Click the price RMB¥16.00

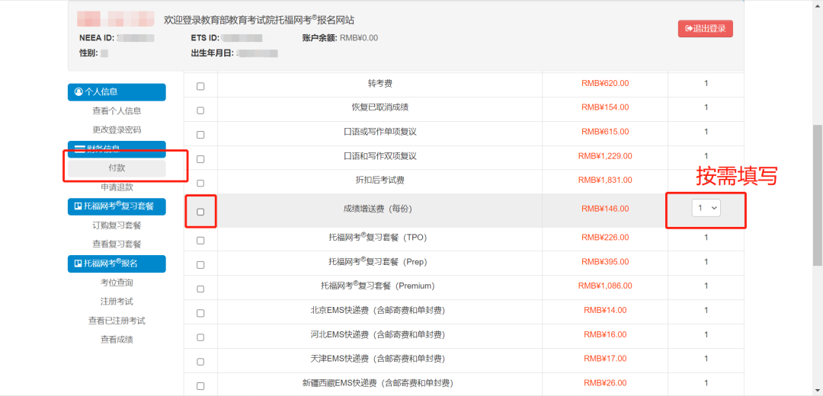(605, 334)
